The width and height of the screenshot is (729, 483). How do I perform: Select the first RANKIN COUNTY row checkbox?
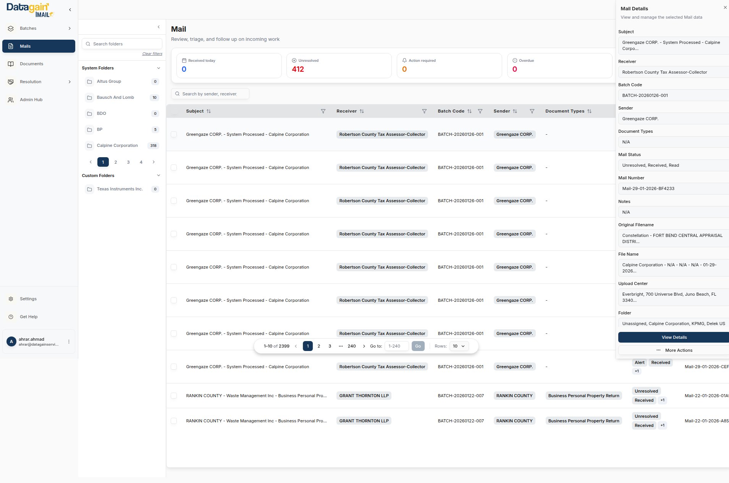pyautogui.click(x=174, y=396)
